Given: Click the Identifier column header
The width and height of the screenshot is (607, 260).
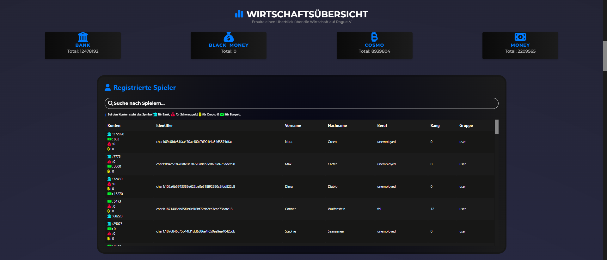Looking at the screenshot, I should (164, 126).
